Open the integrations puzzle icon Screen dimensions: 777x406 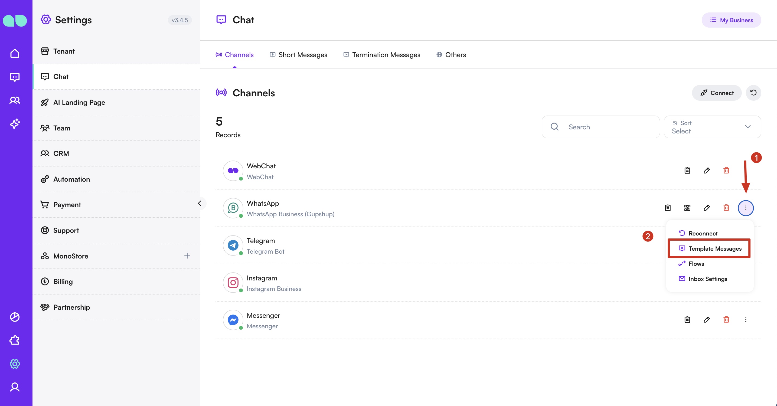15,340
